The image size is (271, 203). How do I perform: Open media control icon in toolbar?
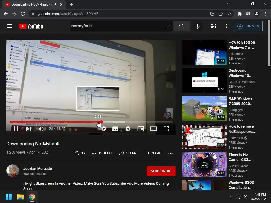(x=248, y=14)
